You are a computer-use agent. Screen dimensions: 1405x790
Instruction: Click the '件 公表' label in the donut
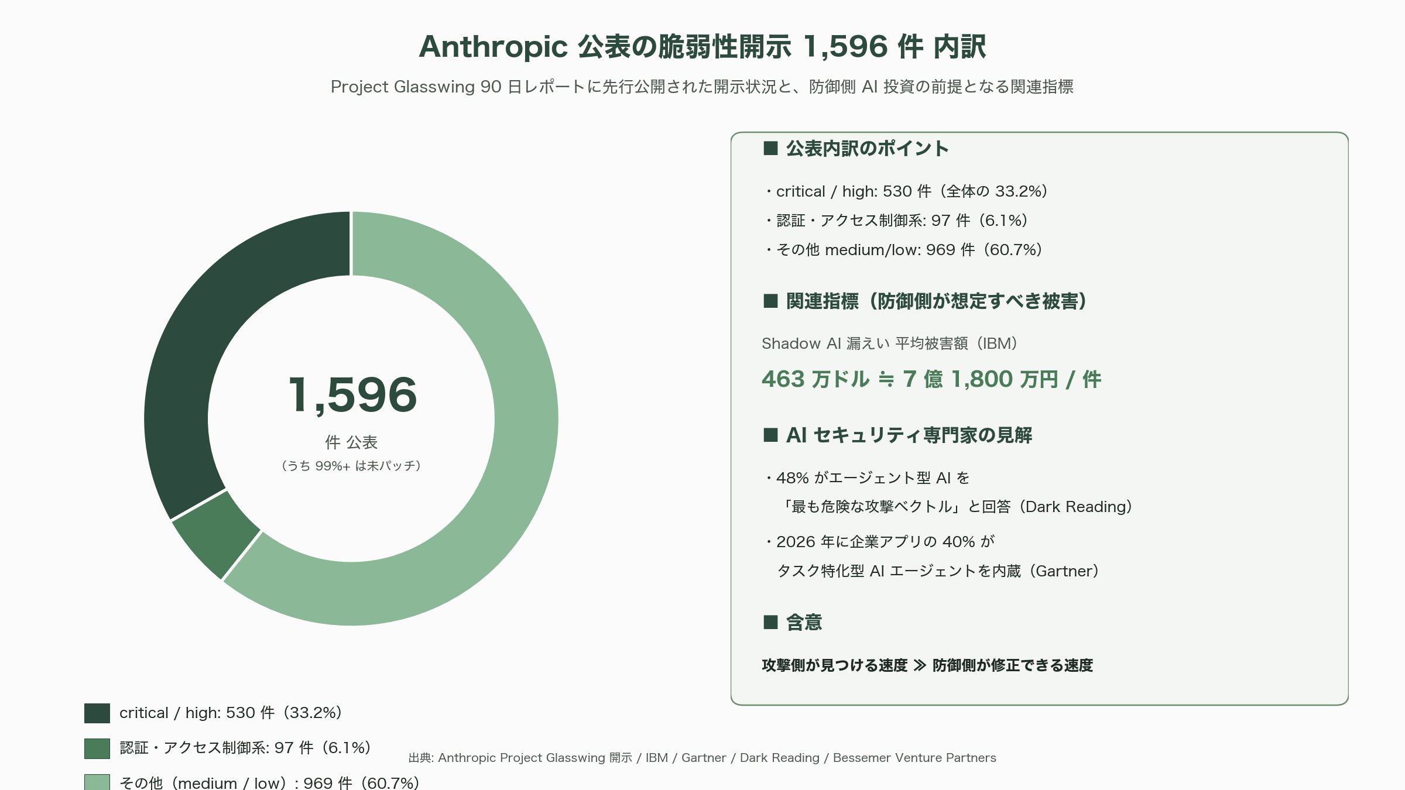click(351, 442)
